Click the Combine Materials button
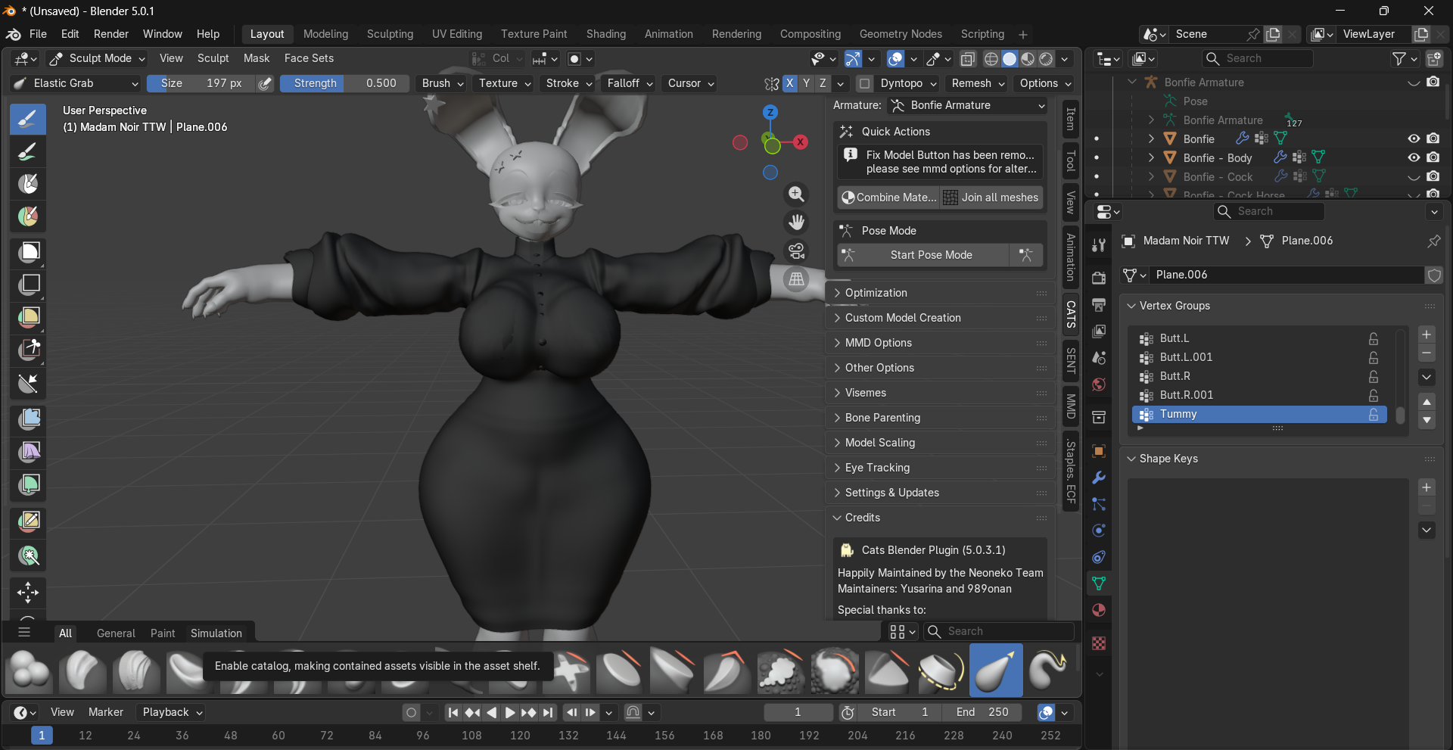Viewport: 1453px width, 750px height. [x=888, y=198]
